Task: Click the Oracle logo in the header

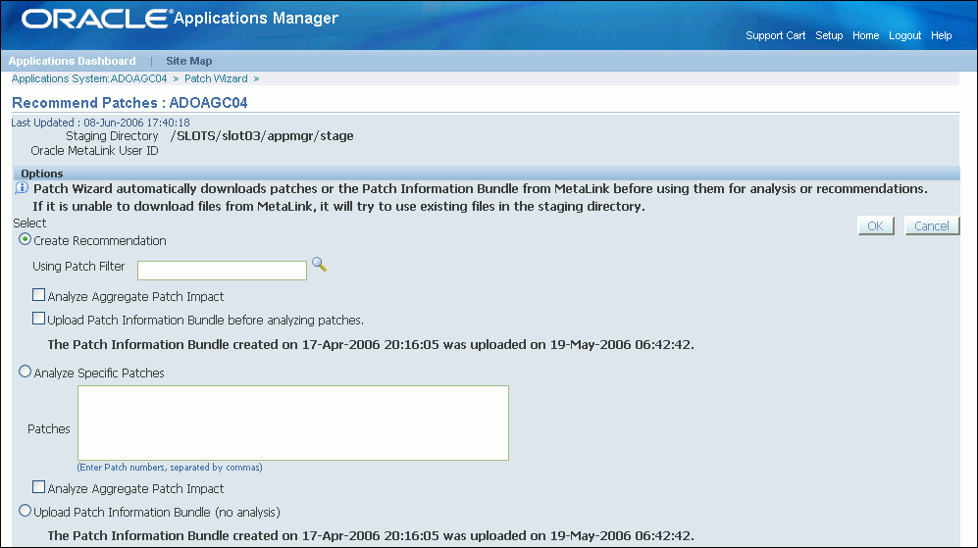Action: click(x=97, y=19)
